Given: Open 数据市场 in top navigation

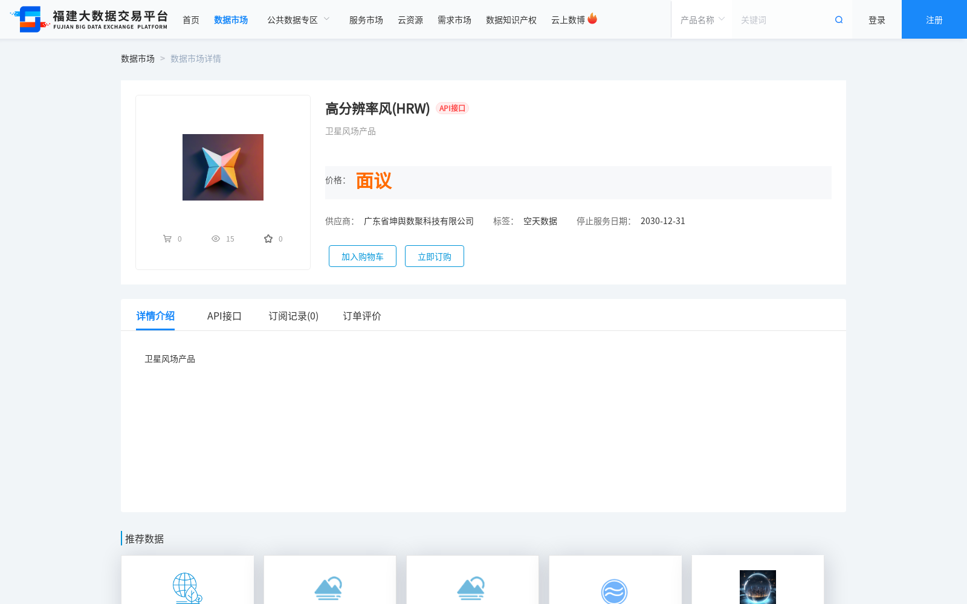Looking at the screenshot, I should pos(231,20).
